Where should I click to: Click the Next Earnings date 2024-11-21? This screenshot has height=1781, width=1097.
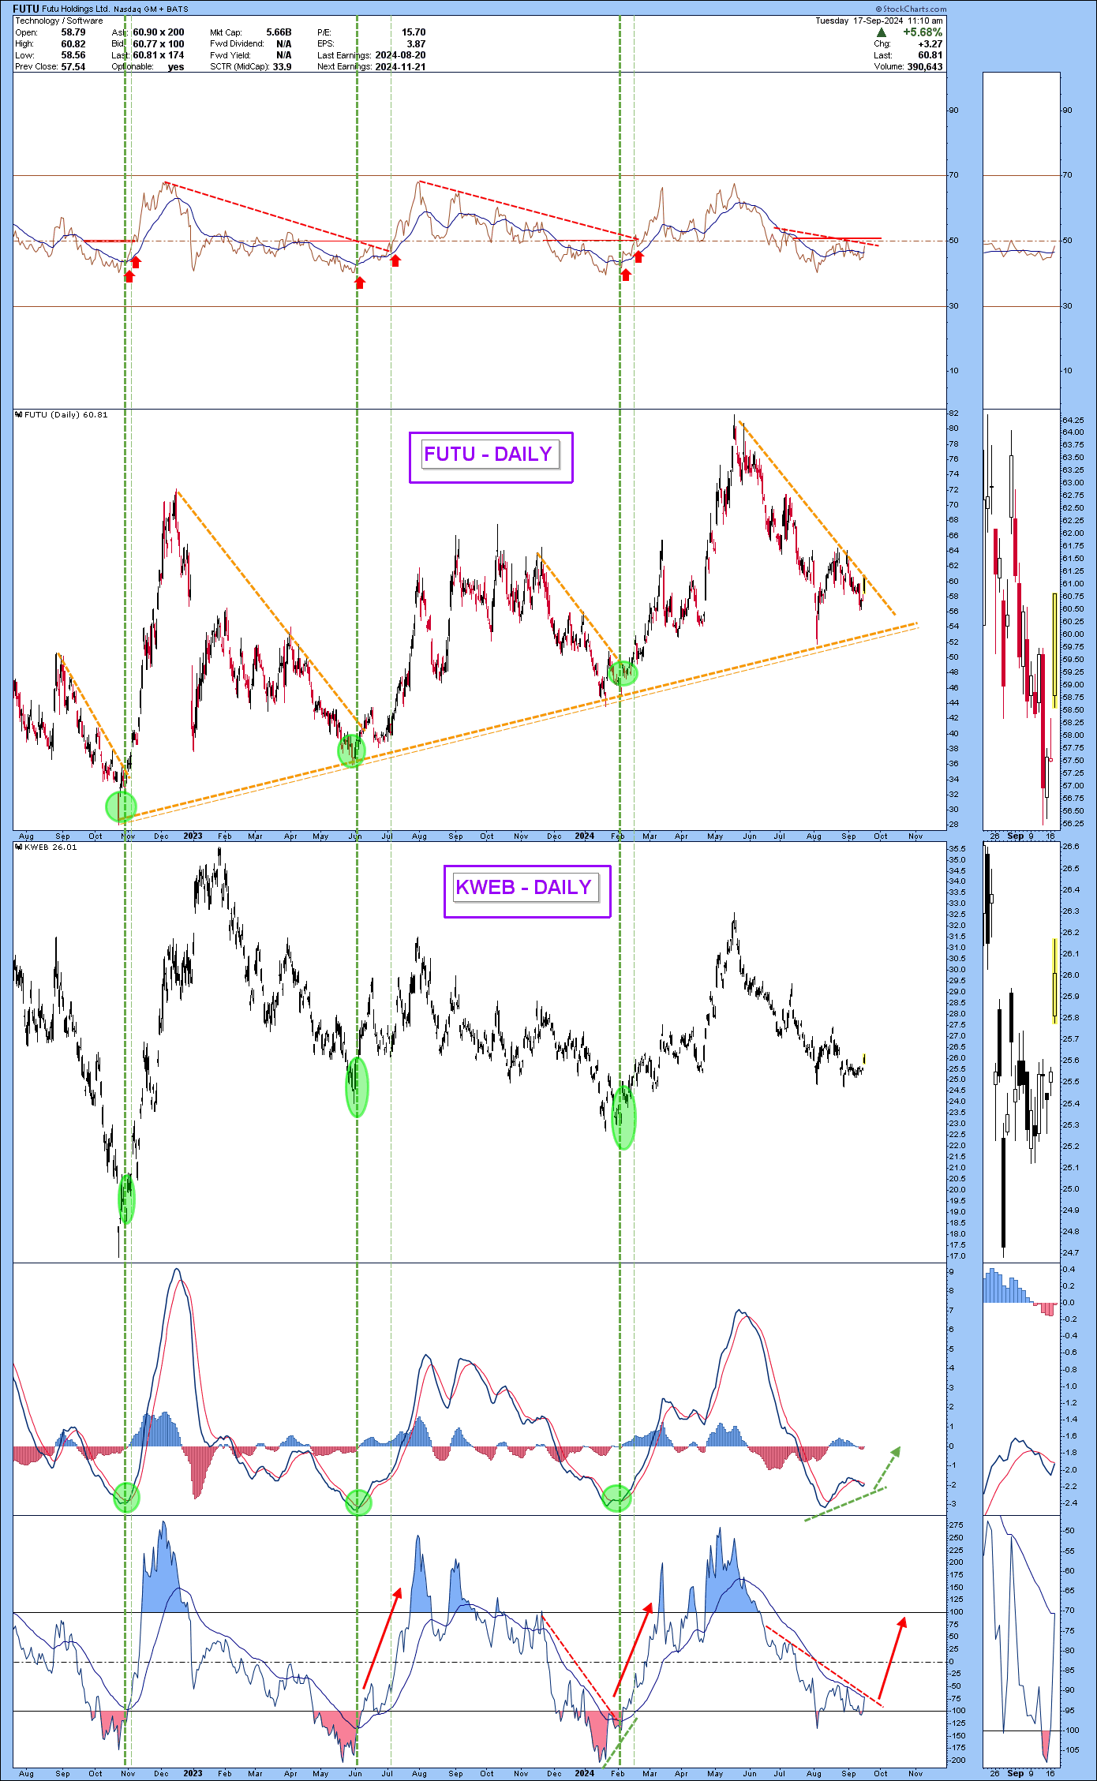(400, 67)
